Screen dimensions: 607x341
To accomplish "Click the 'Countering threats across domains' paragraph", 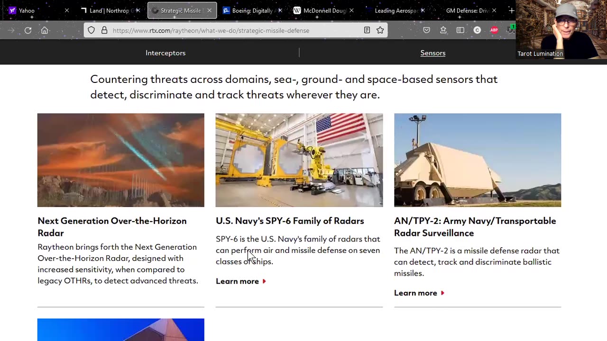I will click(294, 87).
